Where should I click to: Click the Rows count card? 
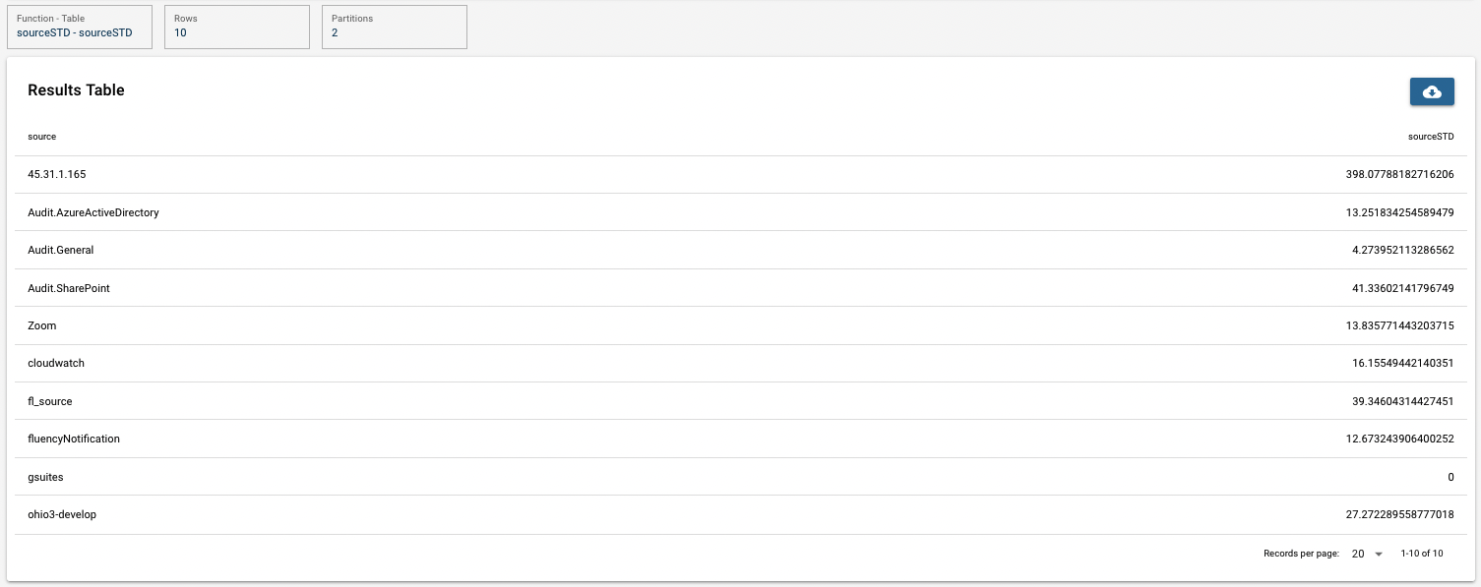pyautogui.click(x=236, y=27)
